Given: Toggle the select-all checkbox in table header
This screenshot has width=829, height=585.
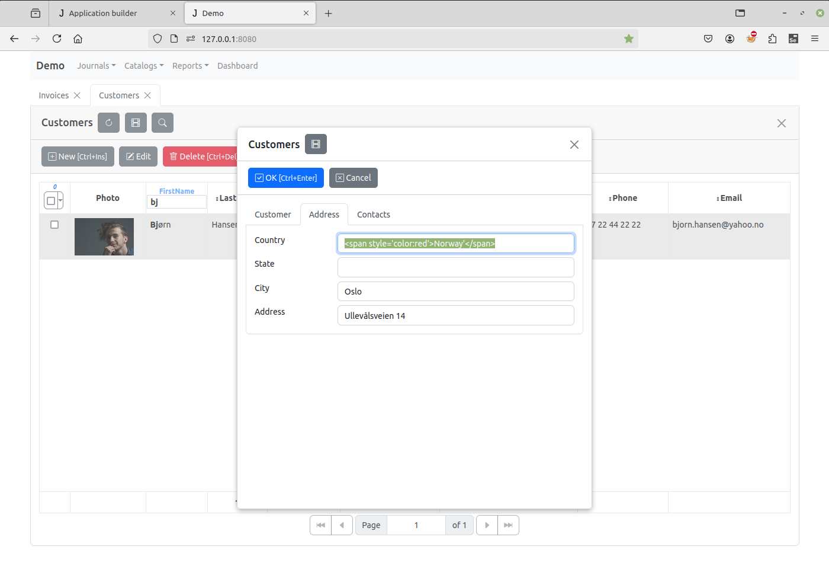Looking at the screenshot, I should [x=51, y=201].
